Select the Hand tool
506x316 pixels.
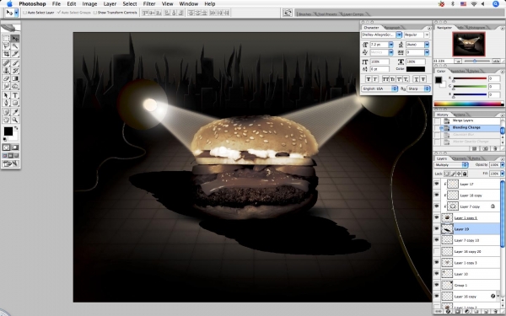(6, 120)
